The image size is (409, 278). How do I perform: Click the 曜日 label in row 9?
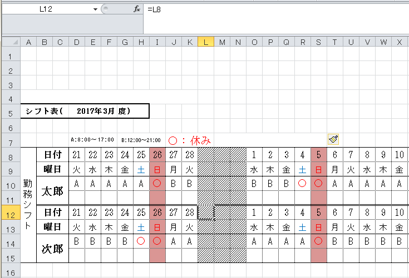52,169
